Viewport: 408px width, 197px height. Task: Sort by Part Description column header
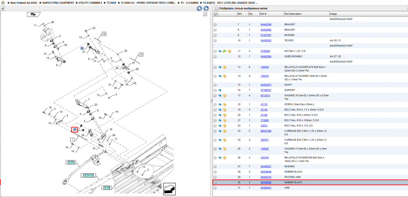coord(306,14)
